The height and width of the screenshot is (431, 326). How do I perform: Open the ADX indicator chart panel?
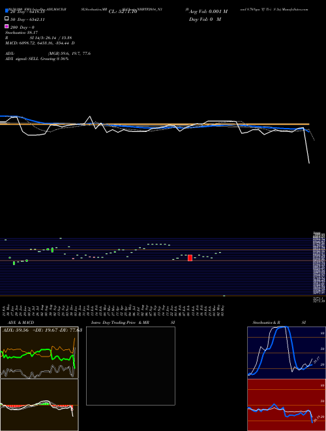pos(39,353)
